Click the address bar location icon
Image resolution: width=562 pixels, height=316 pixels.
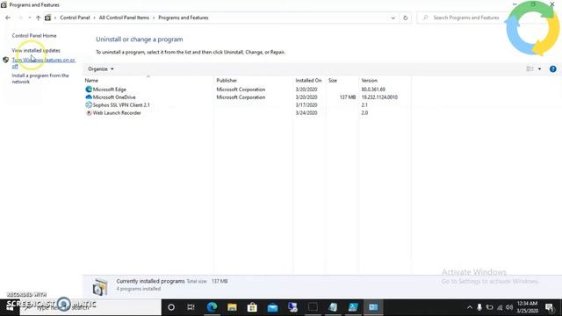point(47,18)
